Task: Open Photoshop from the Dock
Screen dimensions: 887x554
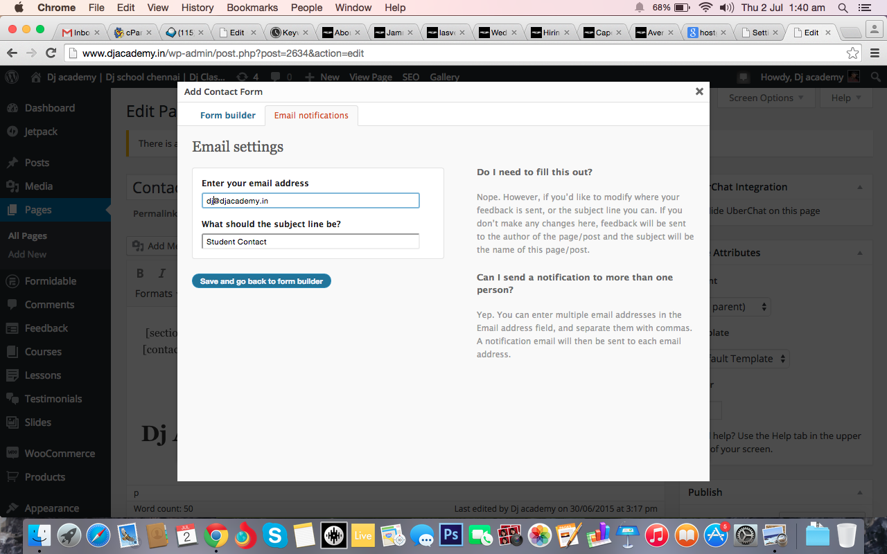Action: tap(451, 535)
